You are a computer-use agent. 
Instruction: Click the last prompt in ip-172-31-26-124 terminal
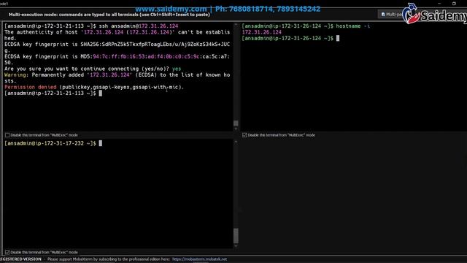[287, 38]
